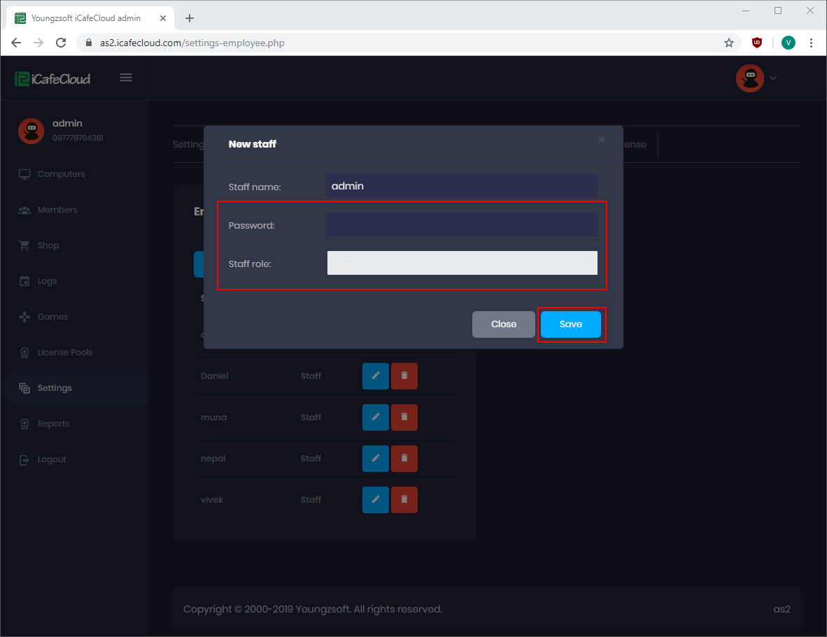
Task: Open Computers in the sidebar
Action: (x=61, y=174)
